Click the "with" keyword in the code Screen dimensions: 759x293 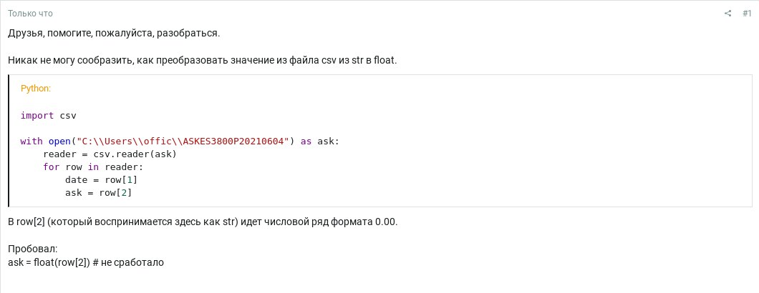[32, 141]
